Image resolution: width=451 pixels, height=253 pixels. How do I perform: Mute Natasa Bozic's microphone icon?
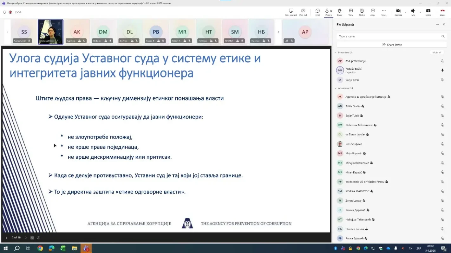point(442,70)
